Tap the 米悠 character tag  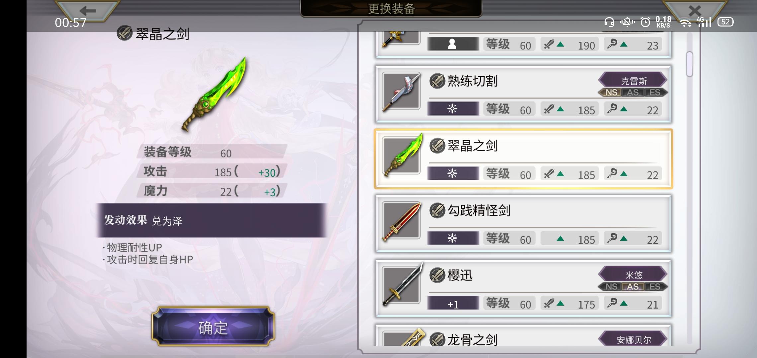[x=633, y=275]
